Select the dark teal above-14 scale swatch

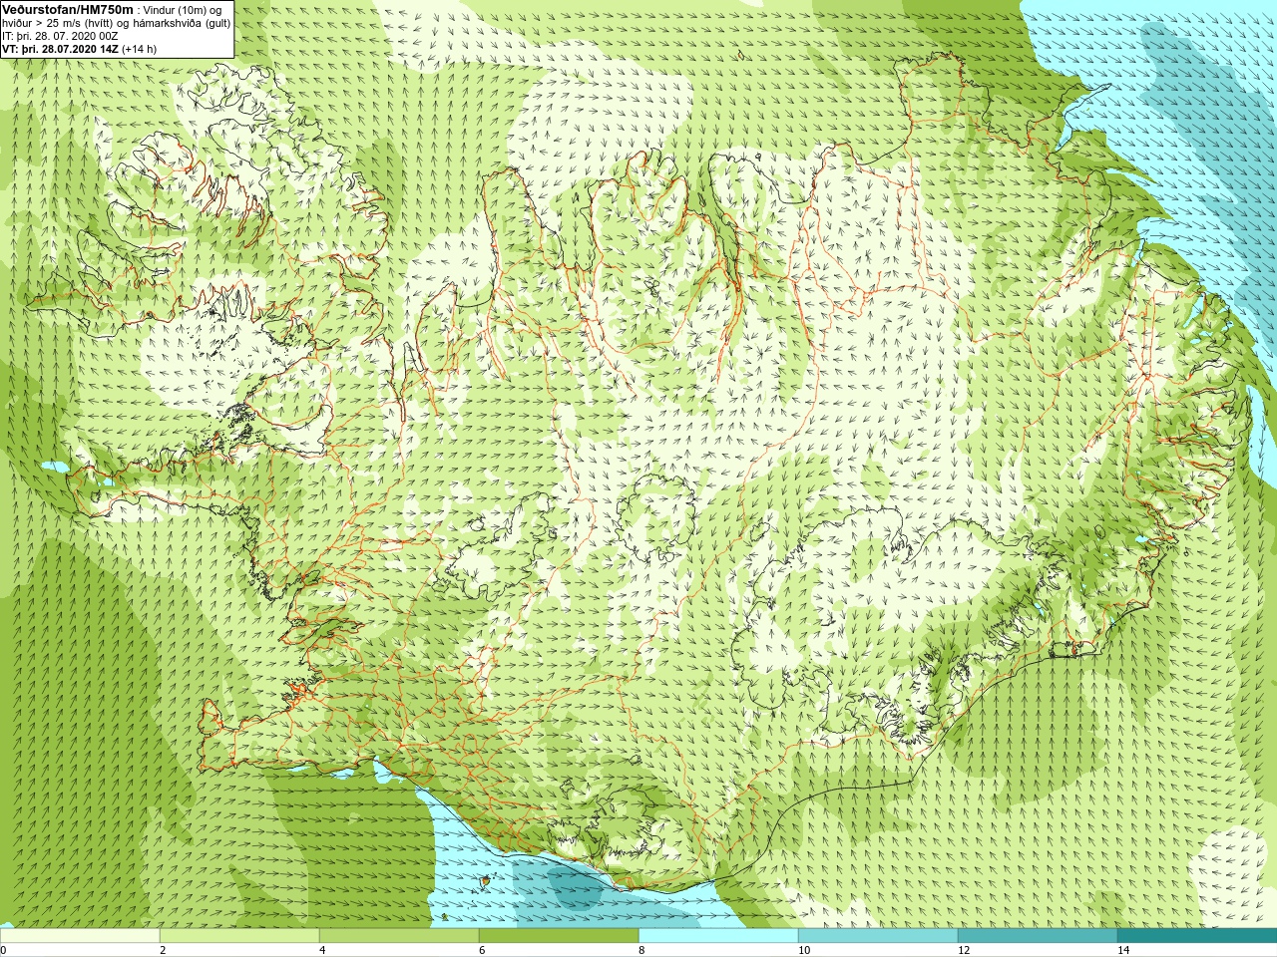(x=1197, y=936)
